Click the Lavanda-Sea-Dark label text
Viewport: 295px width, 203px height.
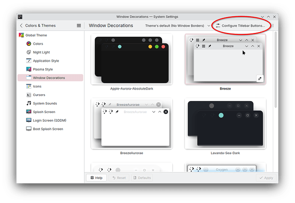coord(225,153)
